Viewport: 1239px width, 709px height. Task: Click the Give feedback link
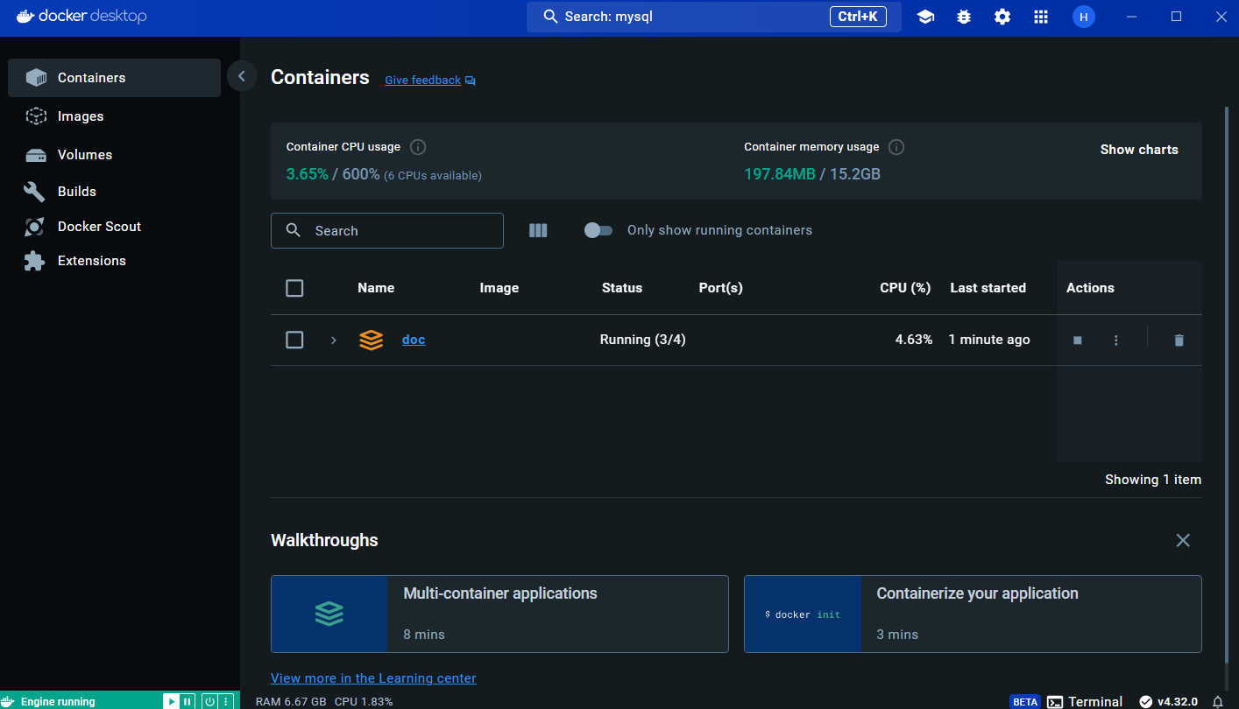coord(422,80)
